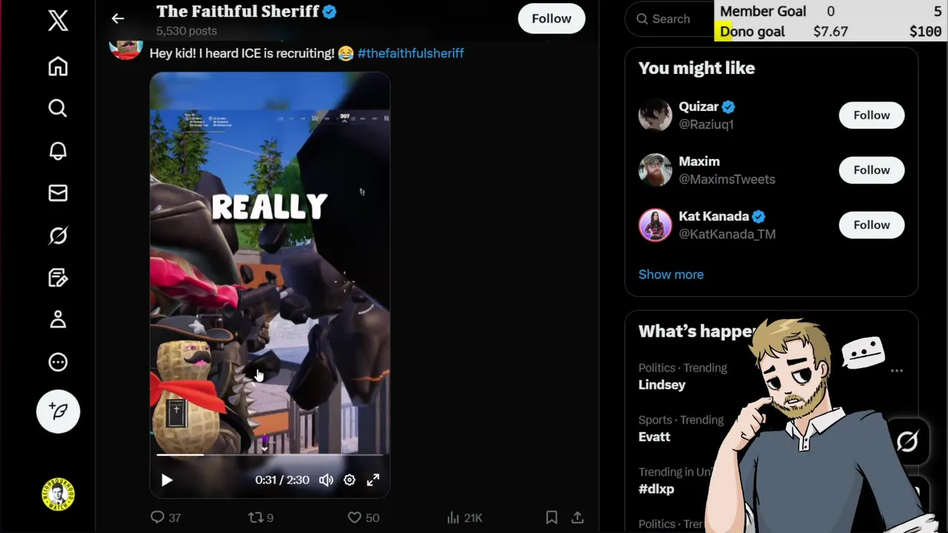The height and width of the screenshot is (533, 948).
Task: Open Explore search icon in sidebar
Action: tap(58, 109)
